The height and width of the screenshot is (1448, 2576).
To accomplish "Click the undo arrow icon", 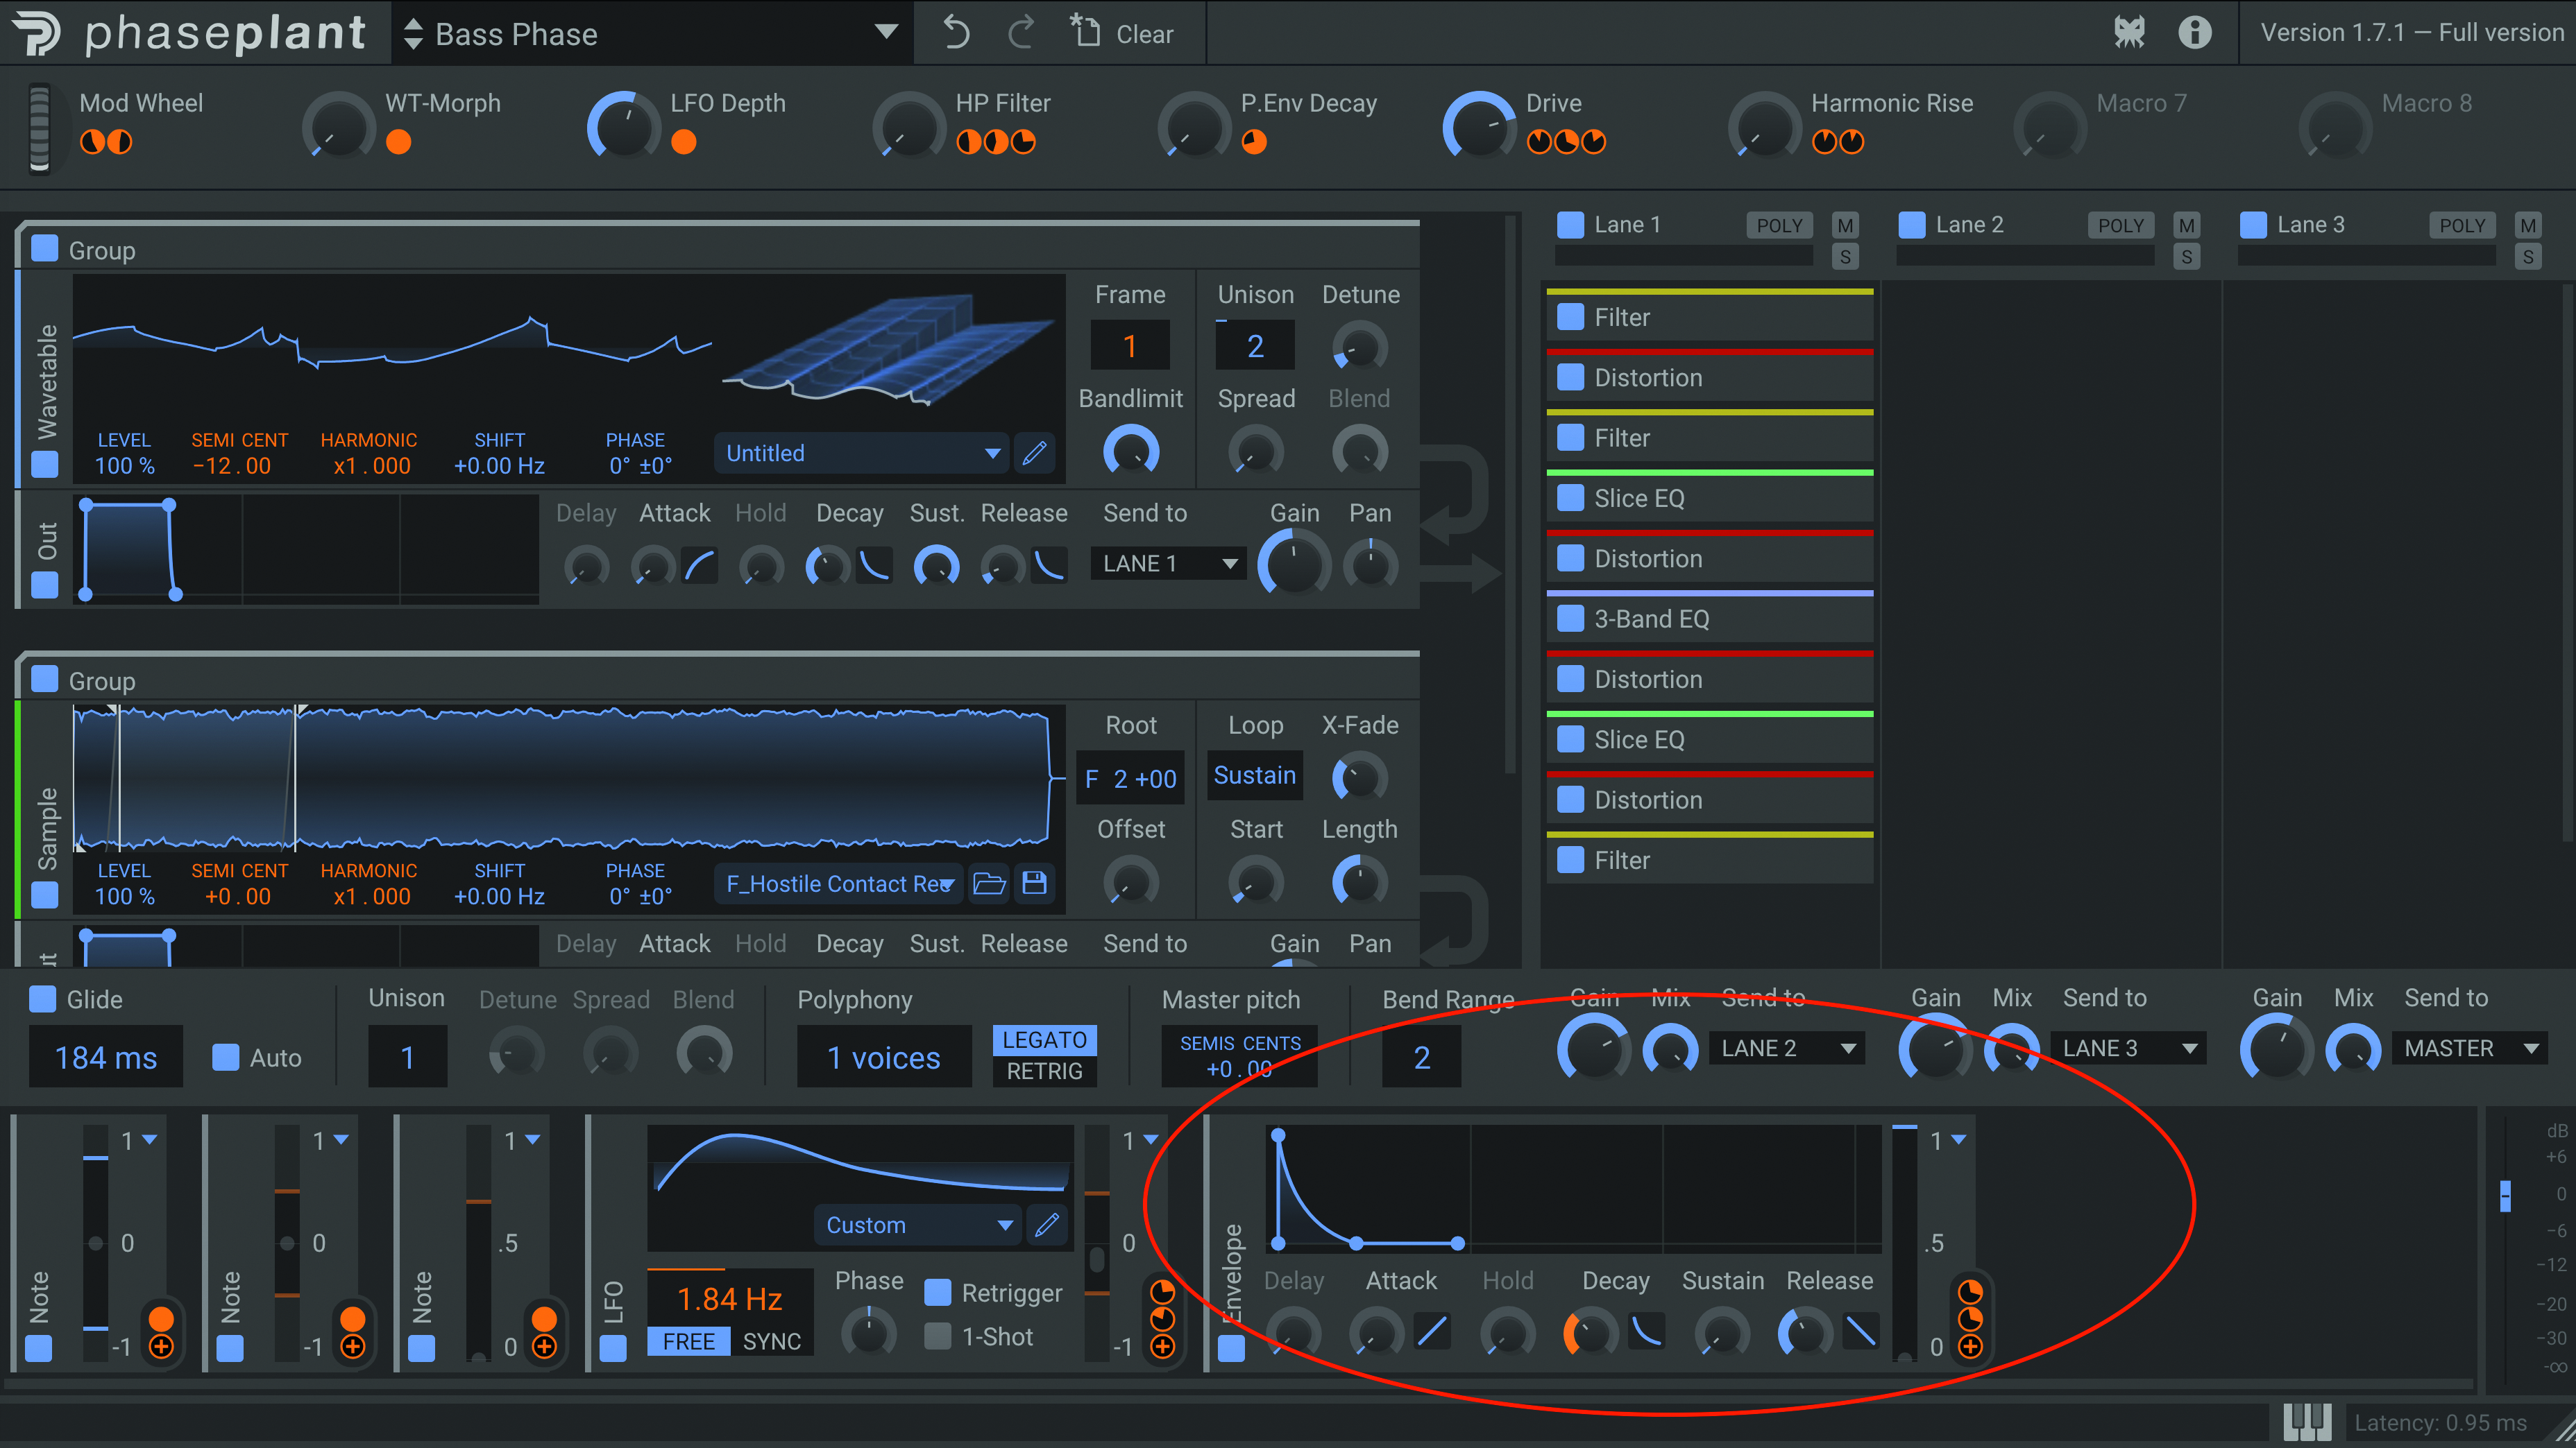I will [x=956, y=33].
